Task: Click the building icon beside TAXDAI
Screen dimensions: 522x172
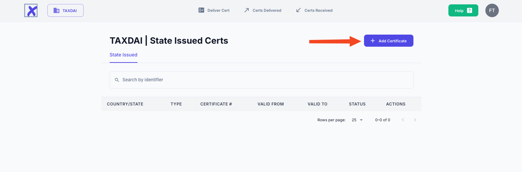Action: coord(56,10)
